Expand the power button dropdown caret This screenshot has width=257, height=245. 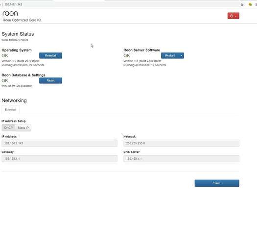pos(235,16)
